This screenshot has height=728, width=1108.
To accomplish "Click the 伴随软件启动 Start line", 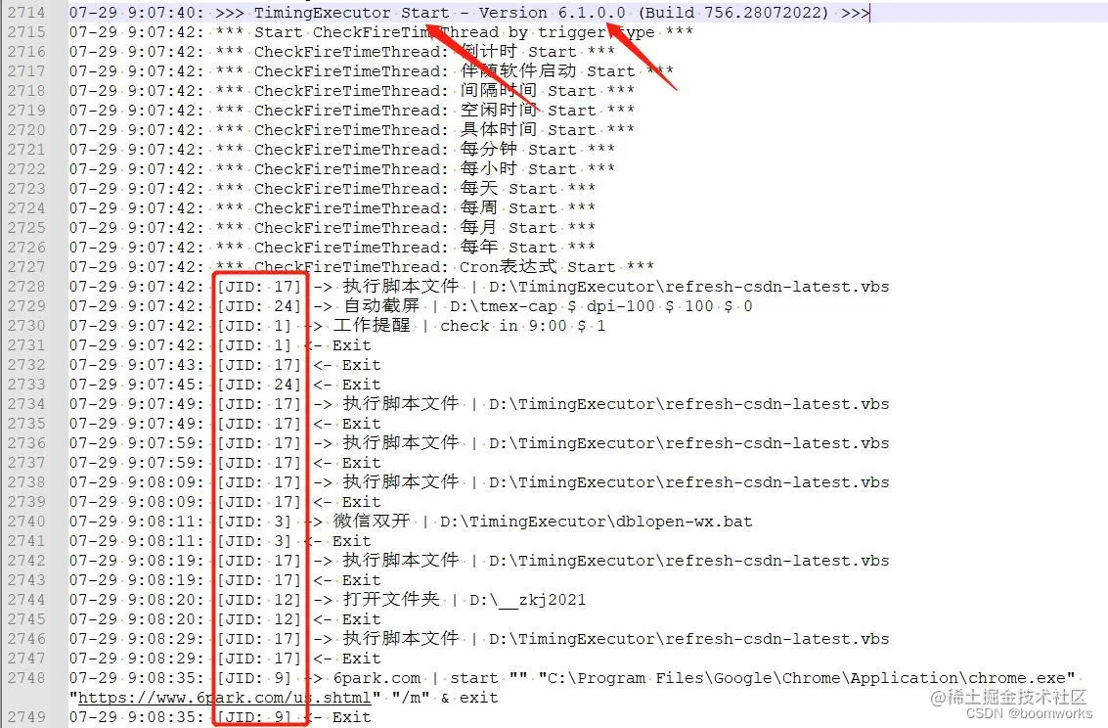I will pyautogui.click(x=371, y=71).
